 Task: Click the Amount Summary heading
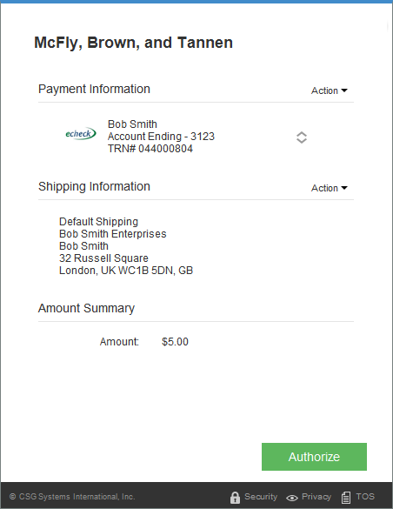coord(86,308)
